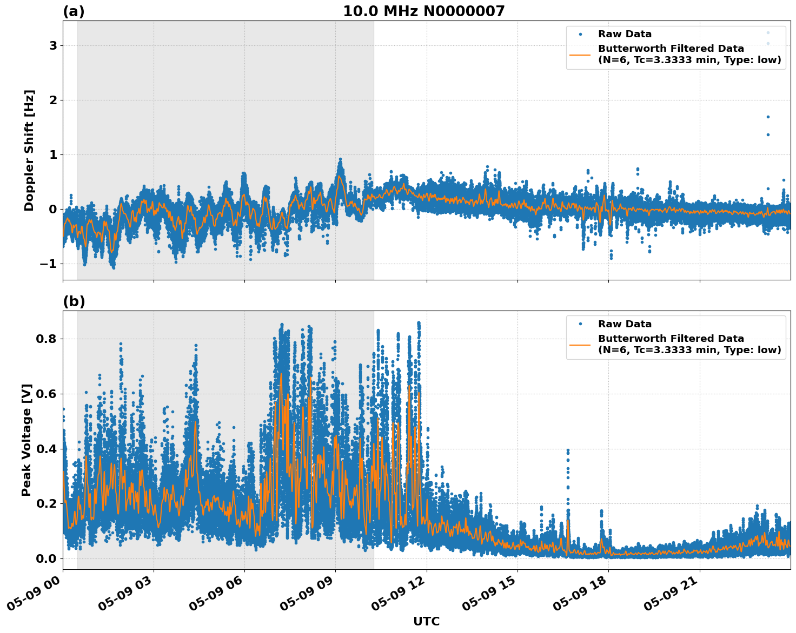This screenshot has width=796, height=633.
Task: Click the orange filtered-line sample in bottom legend
Action: [x=580, y=344]
